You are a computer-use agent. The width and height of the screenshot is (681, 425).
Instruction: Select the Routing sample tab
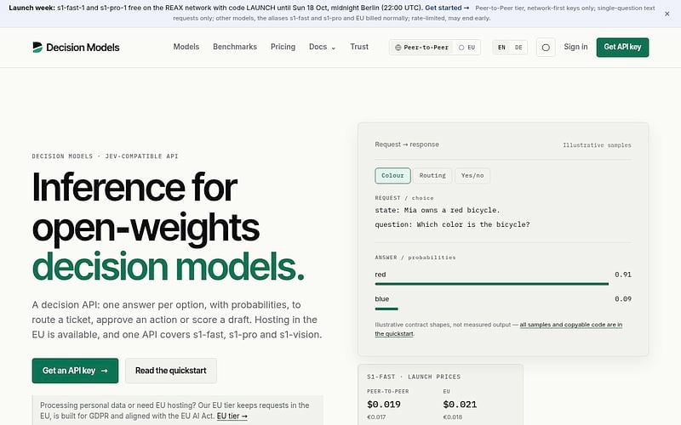point(432,176)
